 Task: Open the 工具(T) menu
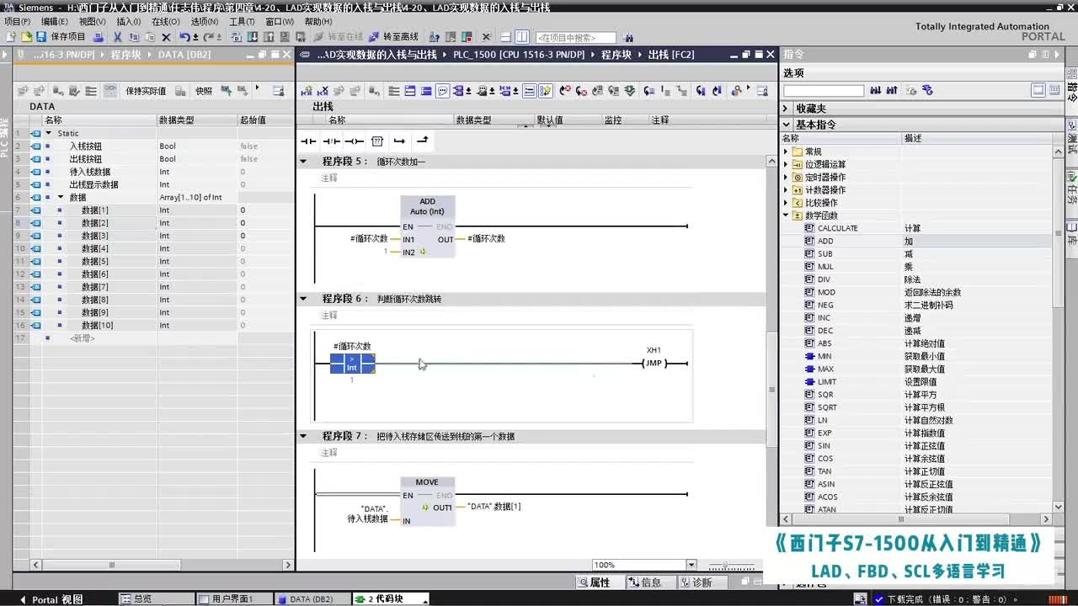(242, 21)
